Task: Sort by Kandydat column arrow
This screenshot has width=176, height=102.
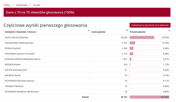Action: point(89,30)
